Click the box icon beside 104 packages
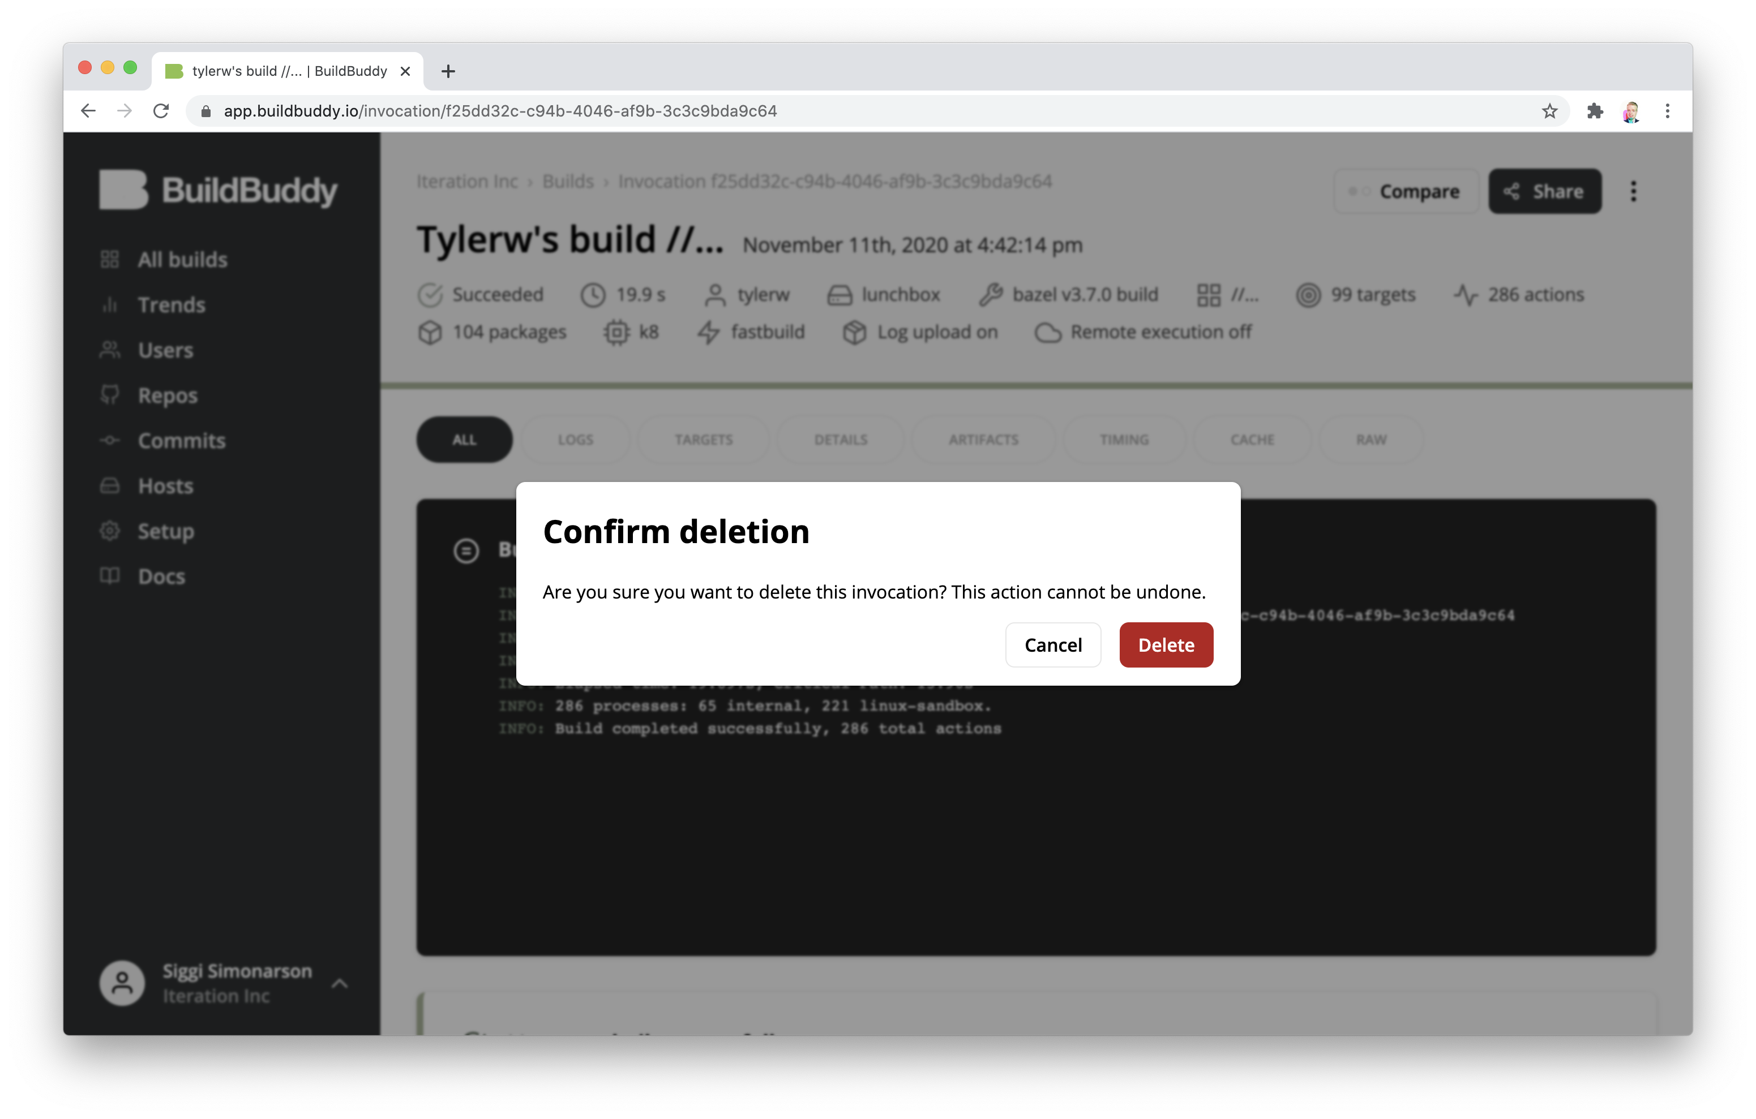 point(430,333)
